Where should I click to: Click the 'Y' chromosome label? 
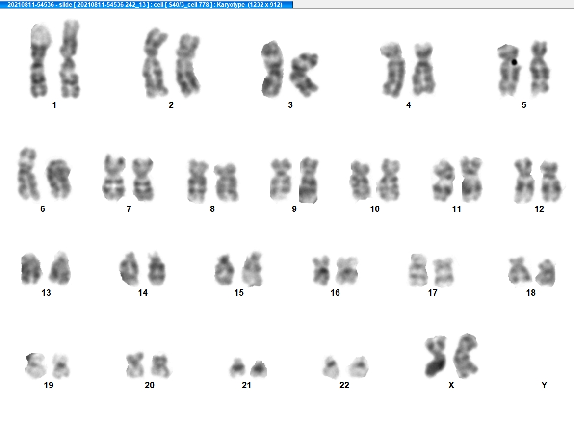(544, 385)
